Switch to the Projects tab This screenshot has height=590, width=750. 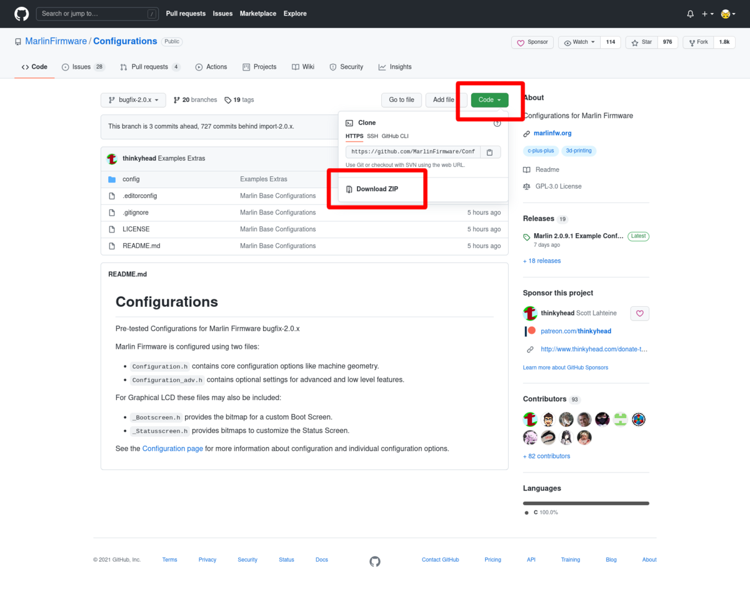[x=259, y=67]
